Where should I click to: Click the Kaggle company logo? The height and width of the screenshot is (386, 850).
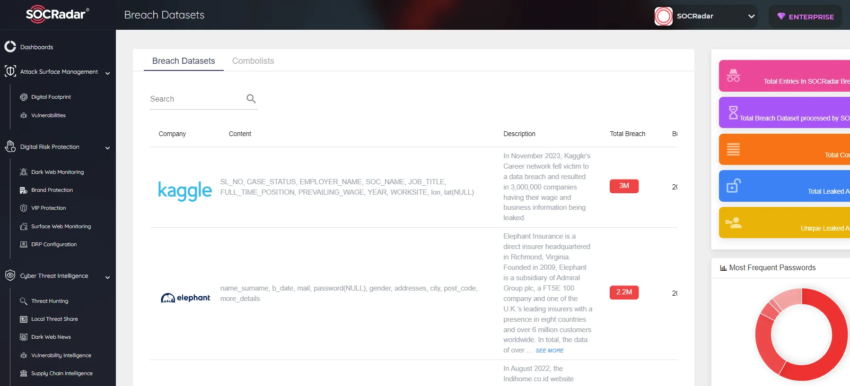point(185,190)
